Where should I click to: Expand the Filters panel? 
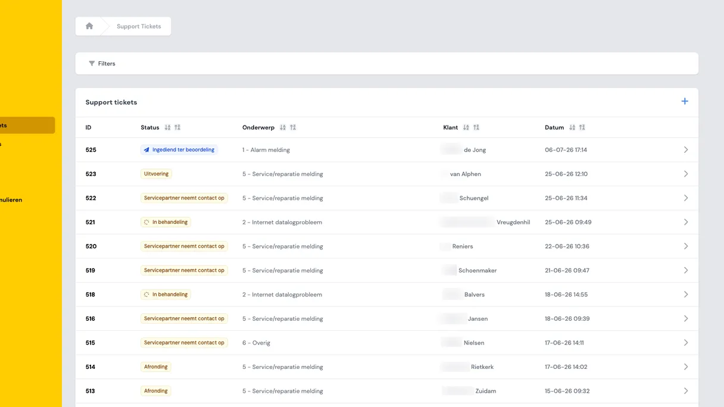coord(386,64)
